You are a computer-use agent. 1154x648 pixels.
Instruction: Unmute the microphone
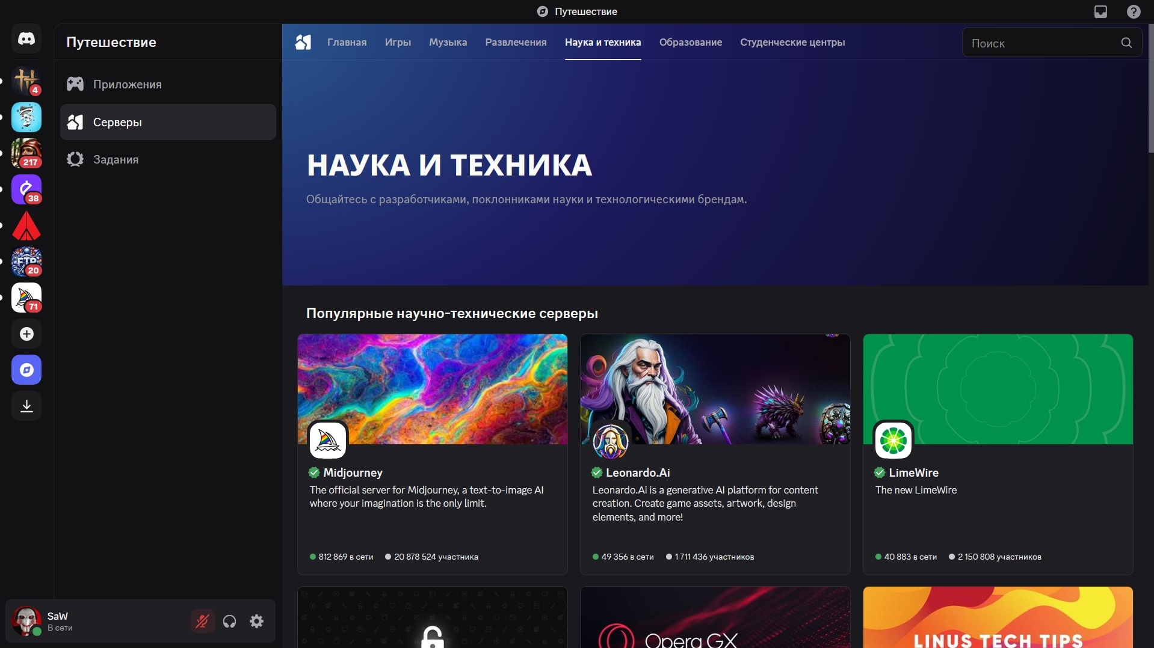click(x=202, y=621)
